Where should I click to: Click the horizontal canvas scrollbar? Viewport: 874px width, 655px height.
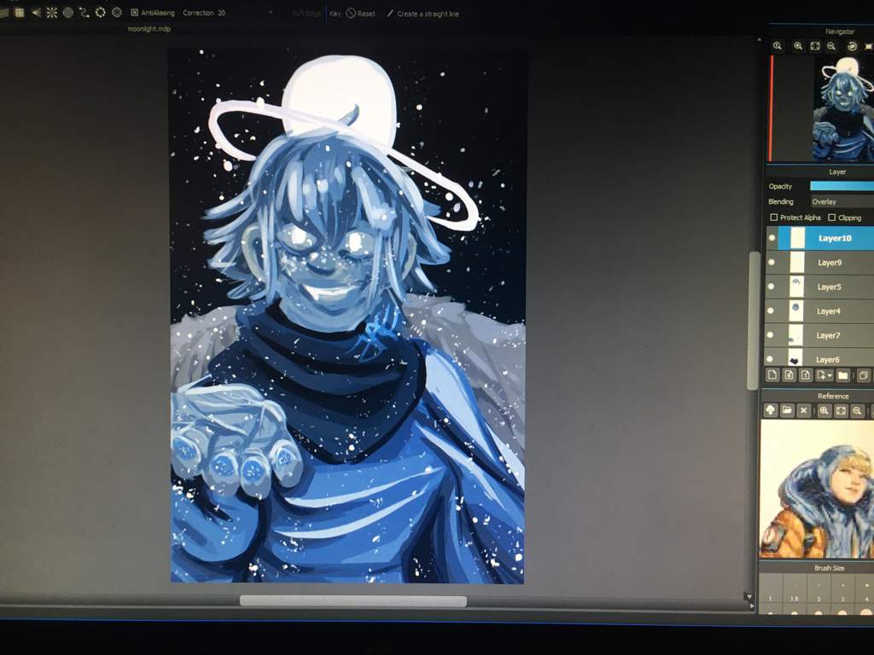tap(353, 601)
